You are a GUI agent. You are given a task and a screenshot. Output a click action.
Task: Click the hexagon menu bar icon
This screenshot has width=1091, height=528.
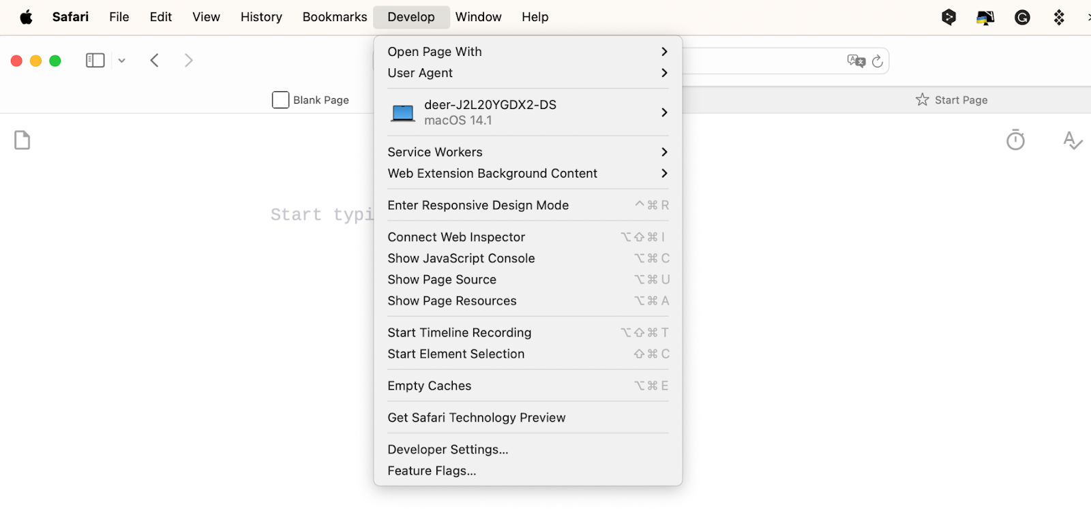coord(948,17)
